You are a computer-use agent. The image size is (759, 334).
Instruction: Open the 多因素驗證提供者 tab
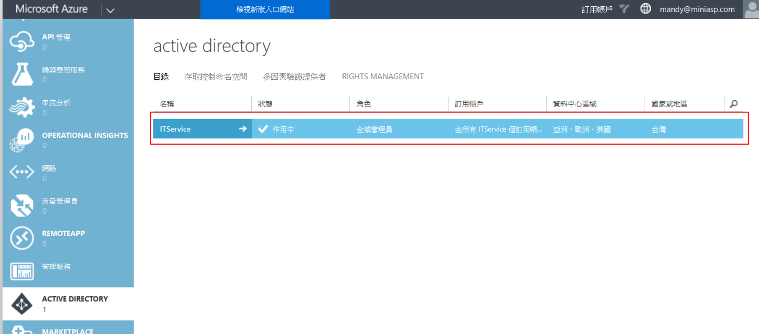pyautogui.click(x=294, y=76)
